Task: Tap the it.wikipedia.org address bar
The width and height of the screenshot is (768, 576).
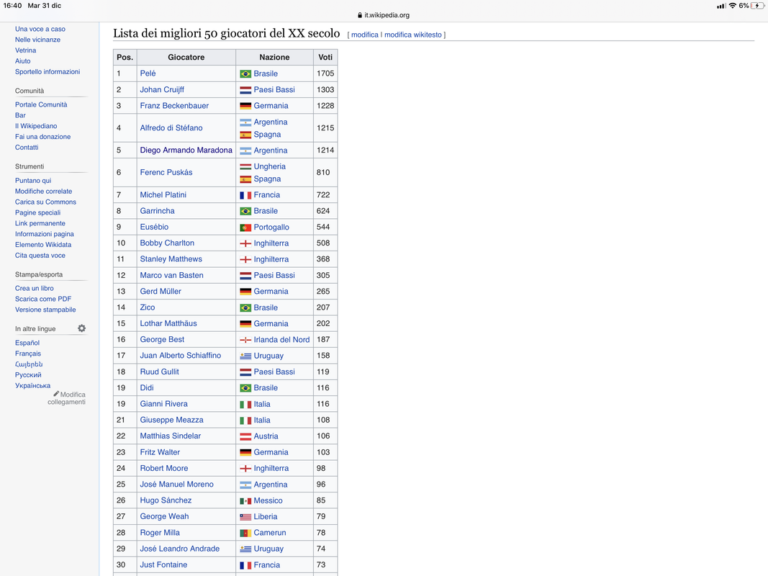Action: pos(384,15)
